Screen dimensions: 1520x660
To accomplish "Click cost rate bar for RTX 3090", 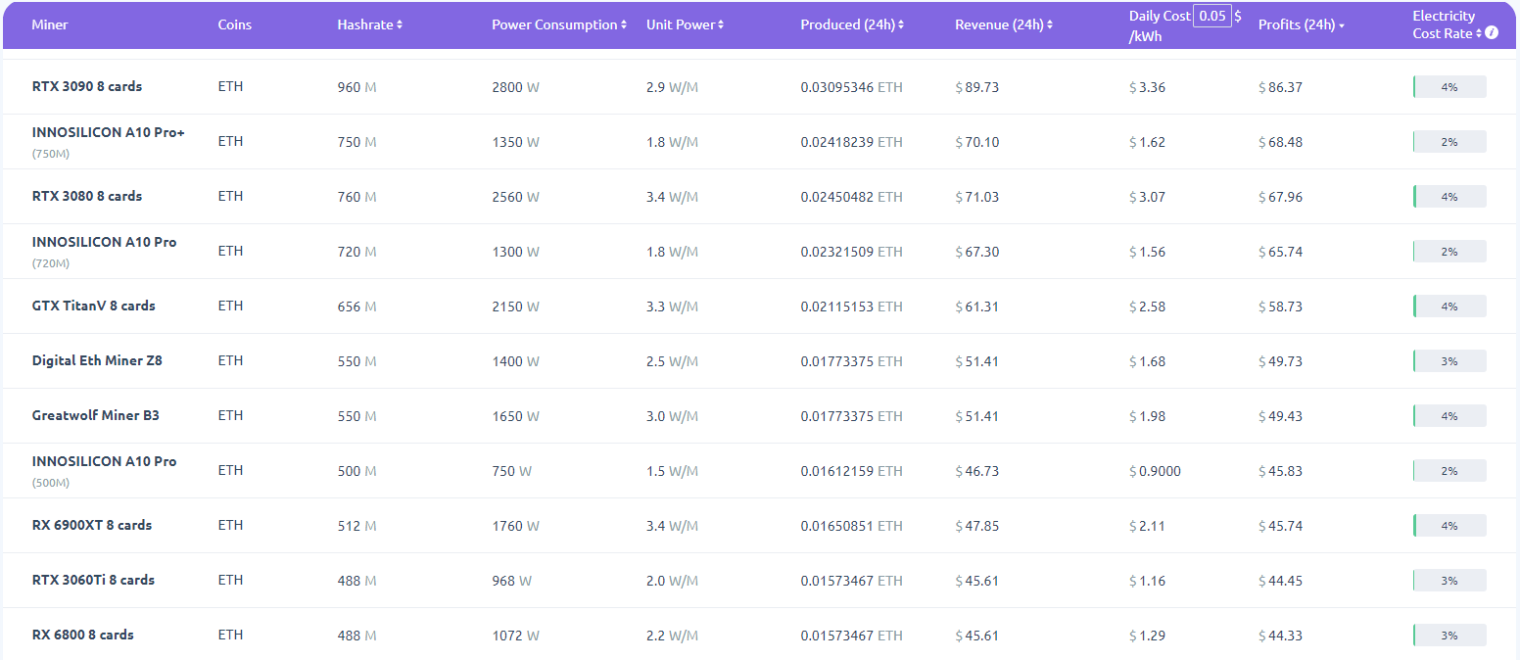I will coord(1449,87).
